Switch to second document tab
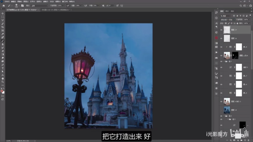253x142 pixels. coord(56,10)
